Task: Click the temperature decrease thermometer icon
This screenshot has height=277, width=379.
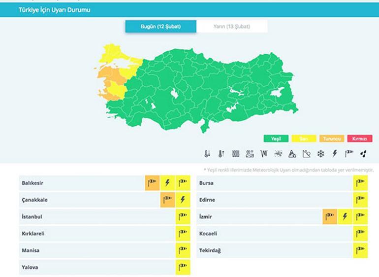Action: (x=207, y=154)
